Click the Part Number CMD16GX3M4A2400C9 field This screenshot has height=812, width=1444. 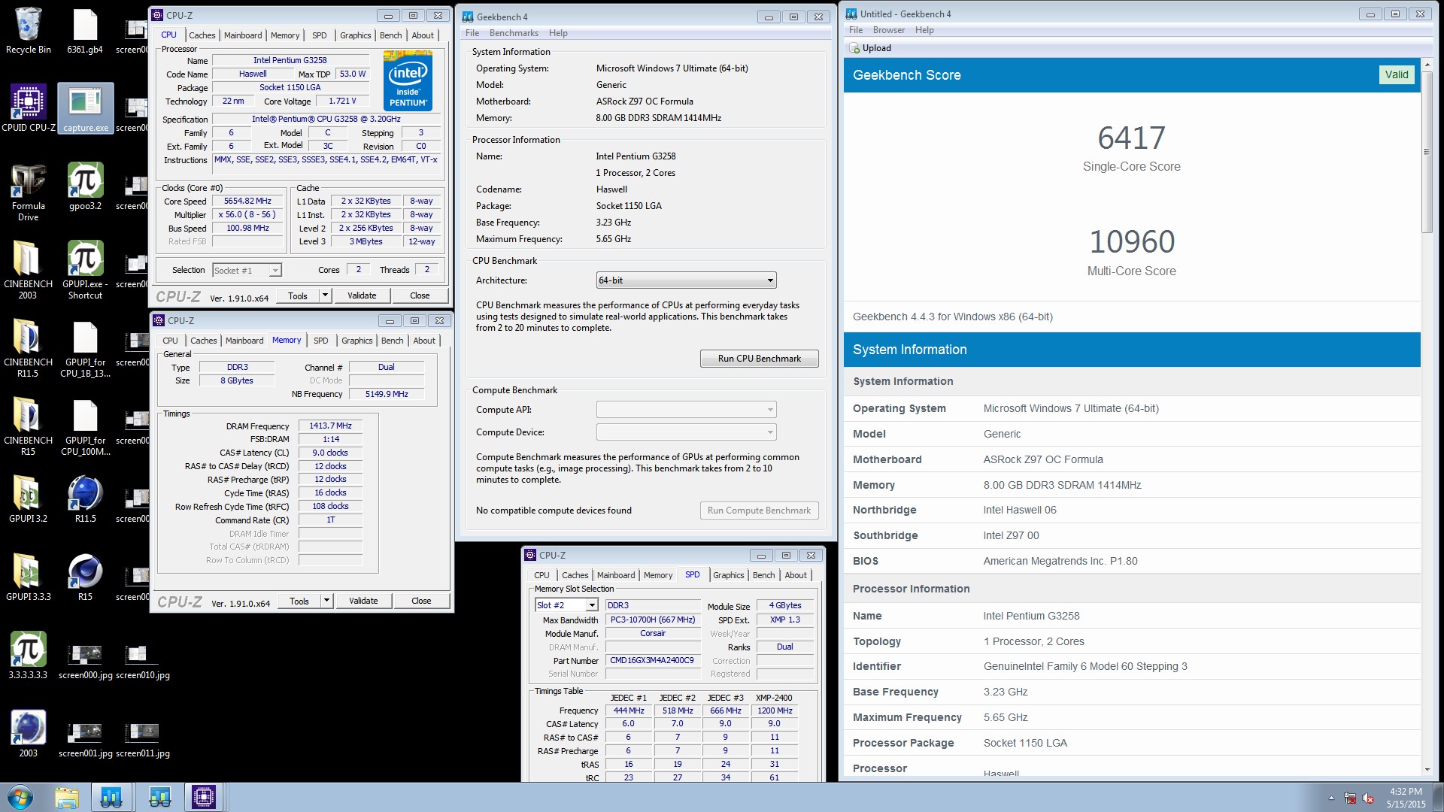coord(652,660)
